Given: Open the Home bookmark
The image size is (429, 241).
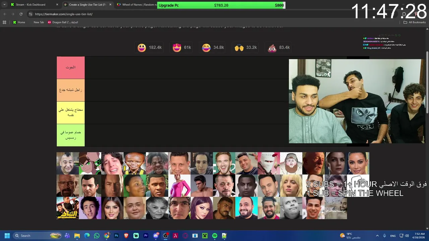Looking at the screenshot, I should coord(19,22).
